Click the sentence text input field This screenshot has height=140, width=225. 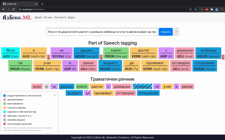tap(102, 32)
